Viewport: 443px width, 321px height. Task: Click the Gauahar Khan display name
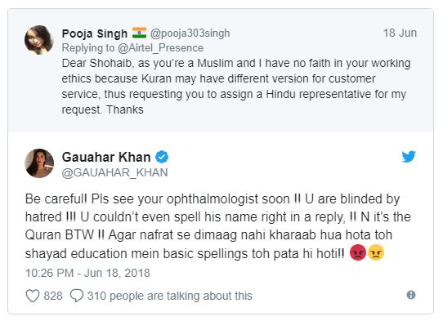coord(106,157)
